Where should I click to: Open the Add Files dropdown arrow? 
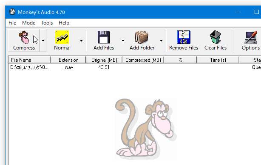[x=123, y=41]
